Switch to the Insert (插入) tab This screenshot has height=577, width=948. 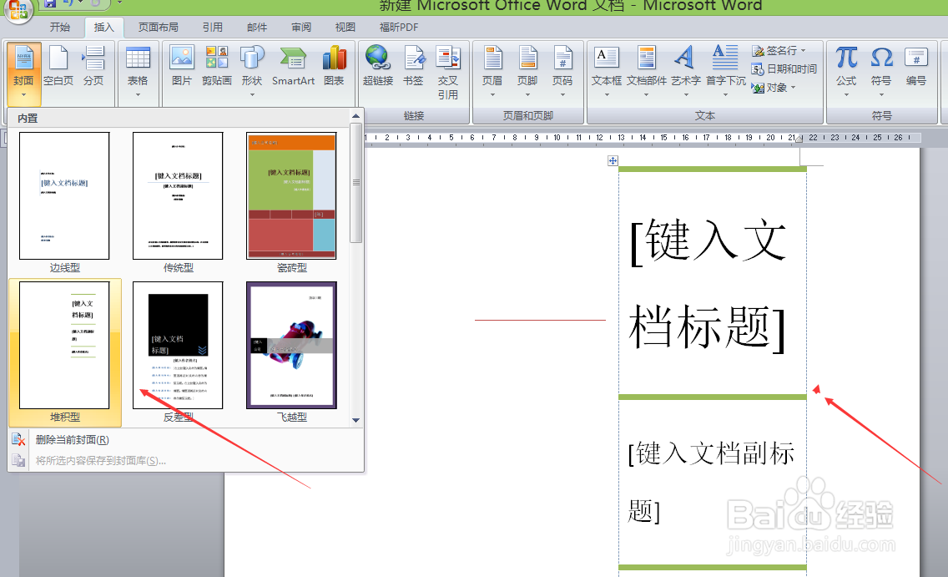tap(104, 28)
